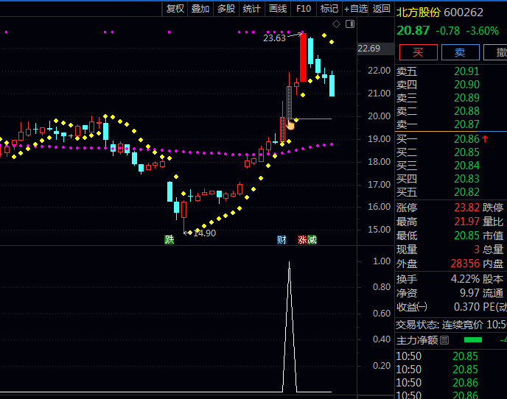Click the 涨停 limit-up value 23.82

click(466, 208)
